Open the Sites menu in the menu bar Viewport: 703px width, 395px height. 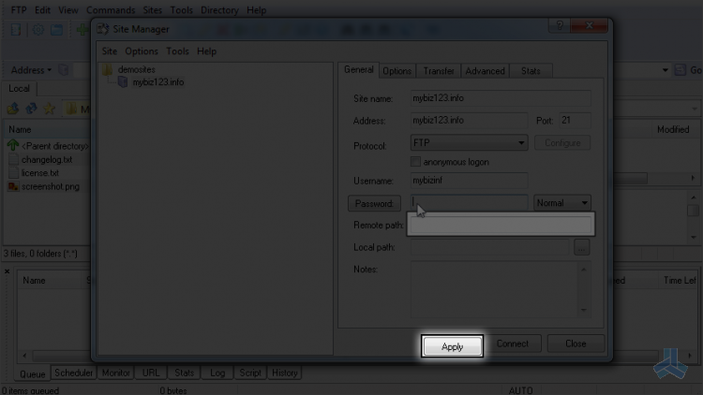(x=152, y=10)
